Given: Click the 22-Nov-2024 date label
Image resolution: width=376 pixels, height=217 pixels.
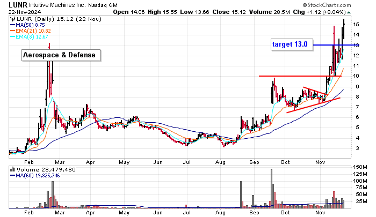Looking at the screenshot, I should coord(25,12).
